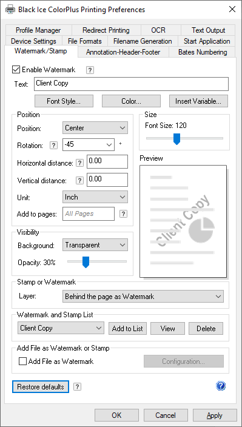Switch to the Redirect Printing tab

click(x=106, y=30)
